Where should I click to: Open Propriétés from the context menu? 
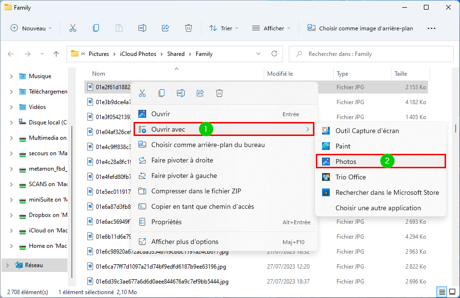[224, 222]
